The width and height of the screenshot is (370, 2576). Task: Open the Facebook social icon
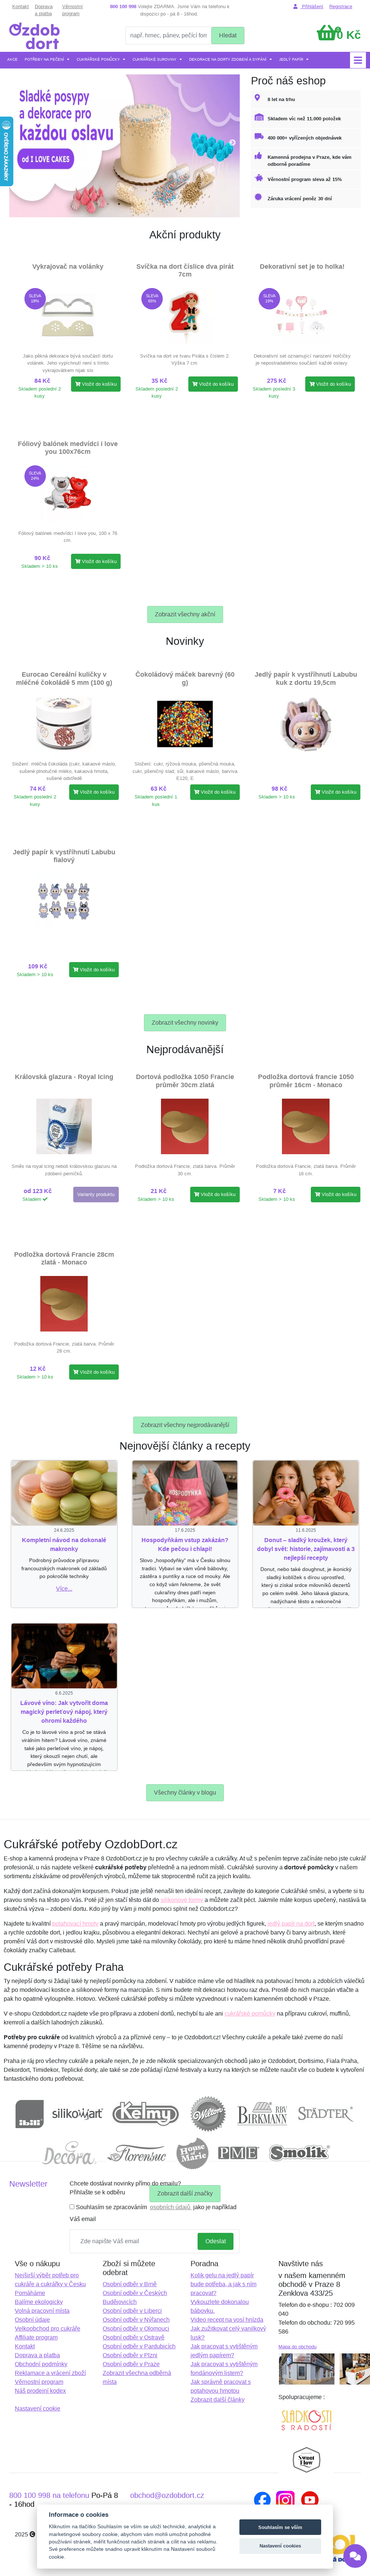pyautogui.click(x=262, y=2499)
